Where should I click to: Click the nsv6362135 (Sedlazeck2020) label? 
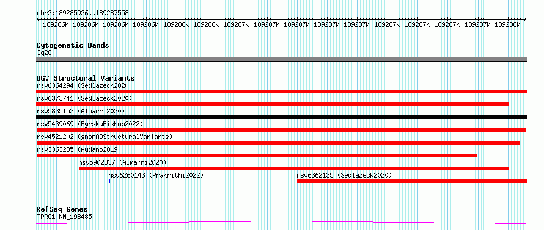[x=344, y=175]
